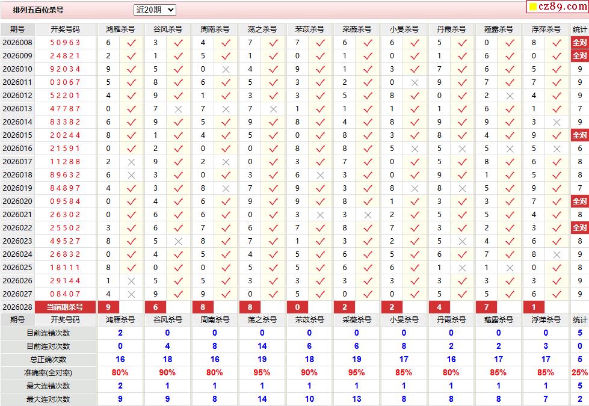Select draw number 5 0 9 6 3
Image resolution: width=589 pixels, height=406 pixels.
pyautogui.click(x=65, y=43)
